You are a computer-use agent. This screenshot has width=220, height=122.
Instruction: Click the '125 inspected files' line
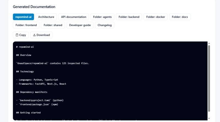[52, 63]
